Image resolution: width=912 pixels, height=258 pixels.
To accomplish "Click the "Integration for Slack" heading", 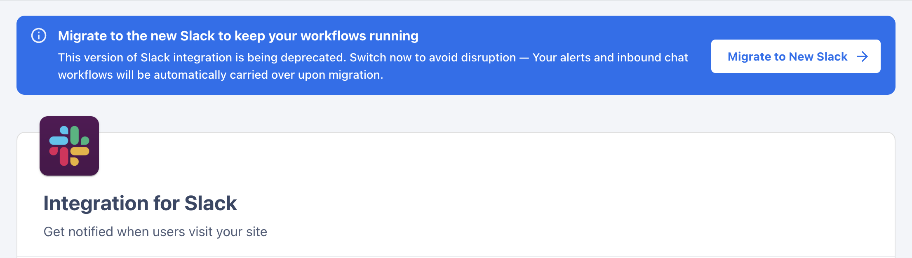I will coord(140,203).
